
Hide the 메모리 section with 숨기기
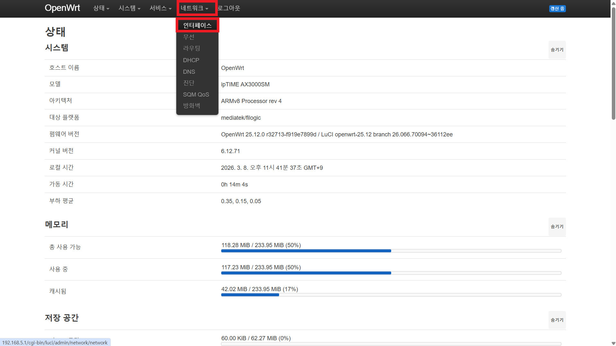point(557,227)
